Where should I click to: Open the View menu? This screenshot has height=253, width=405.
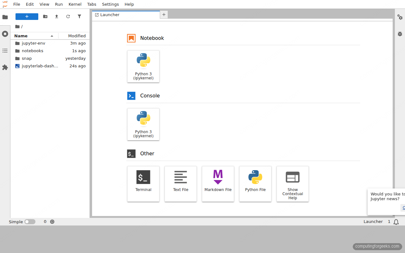point(44,4)
